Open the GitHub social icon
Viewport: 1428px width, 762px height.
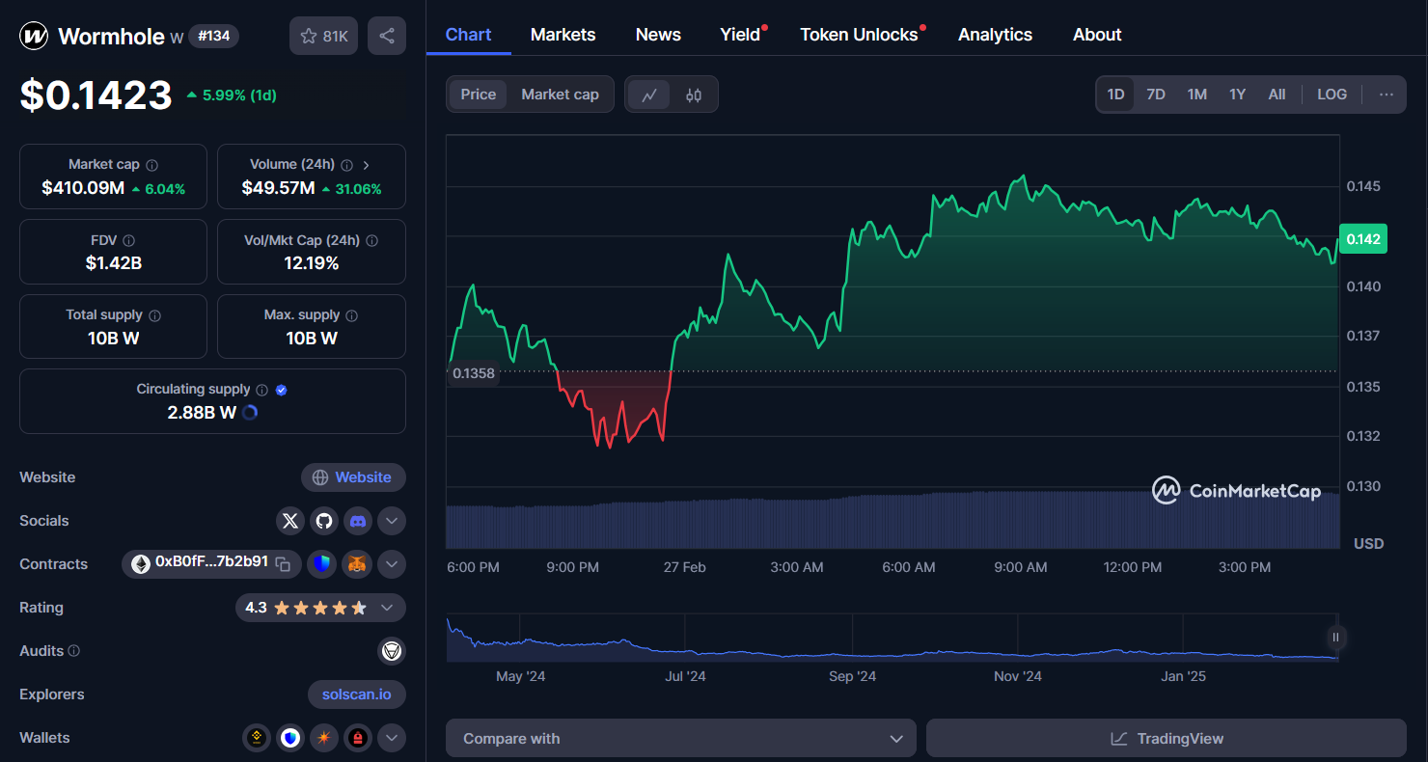(x=324, y=521)
